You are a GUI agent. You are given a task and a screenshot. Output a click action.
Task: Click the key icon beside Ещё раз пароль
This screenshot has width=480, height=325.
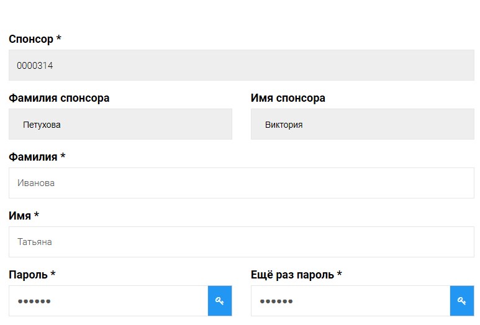(x=462, y=301)
